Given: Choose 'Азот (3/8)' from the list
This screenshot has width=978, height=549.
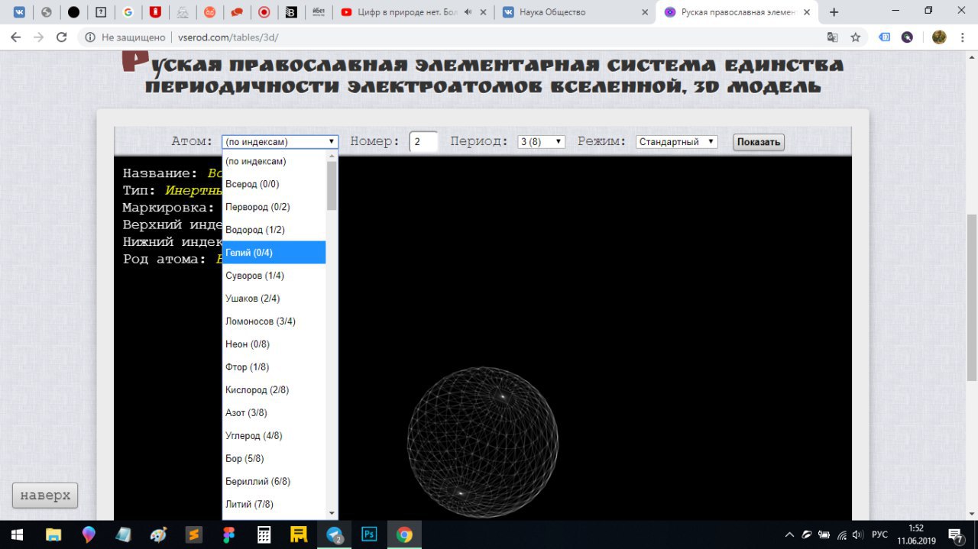Looking at the screenshot, I should pos(274,413).
